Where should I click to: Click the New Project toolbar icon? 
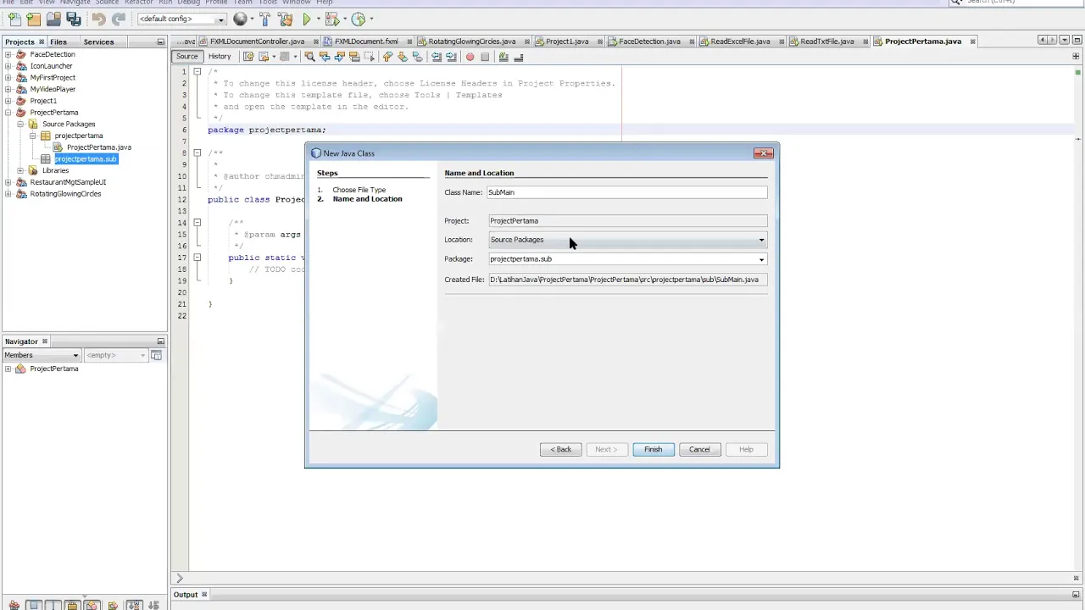tap(33, 19)
